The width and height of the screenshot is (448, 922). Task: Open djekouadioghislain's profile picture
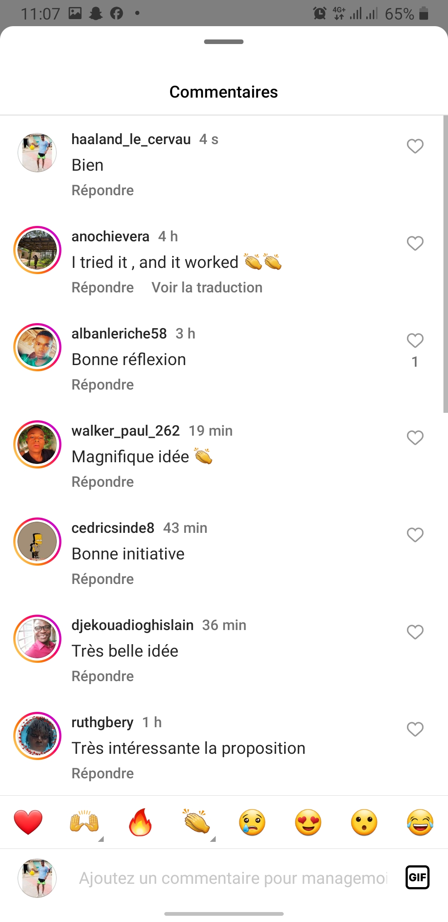pos(37,639)
